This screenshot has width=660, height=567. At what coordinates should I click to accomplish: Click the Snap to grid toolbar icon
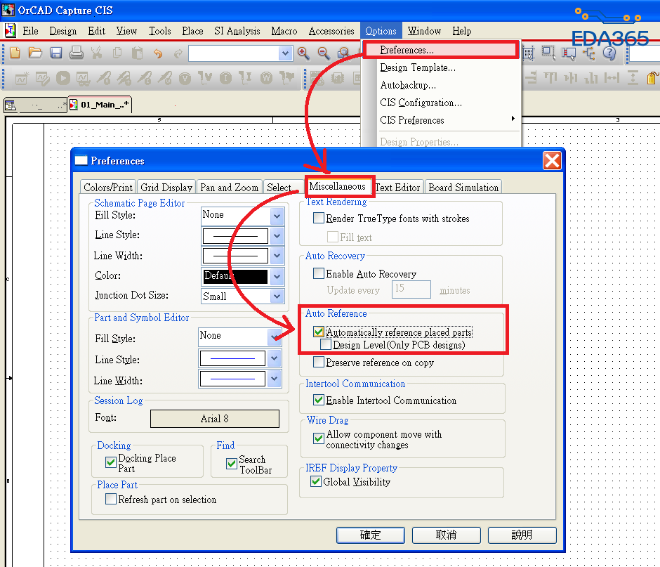click(528, 53)
